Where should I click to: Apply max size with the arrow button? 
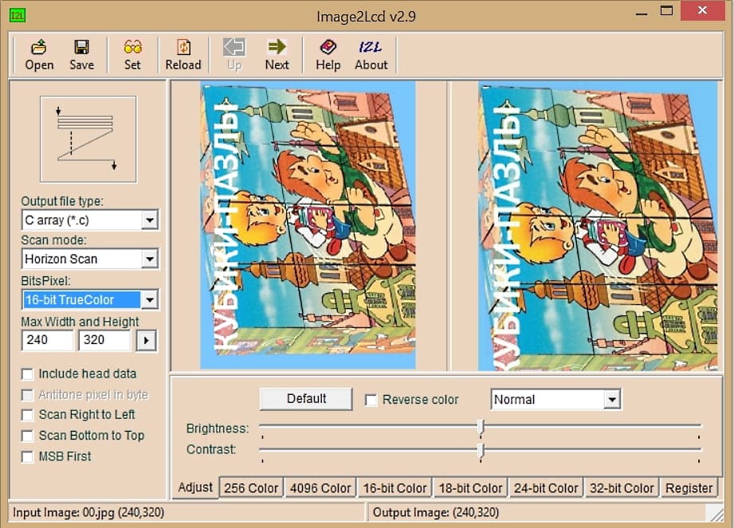(147, 341)
